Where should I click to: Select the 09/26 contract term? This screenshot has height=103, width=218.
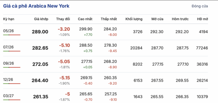9,63
